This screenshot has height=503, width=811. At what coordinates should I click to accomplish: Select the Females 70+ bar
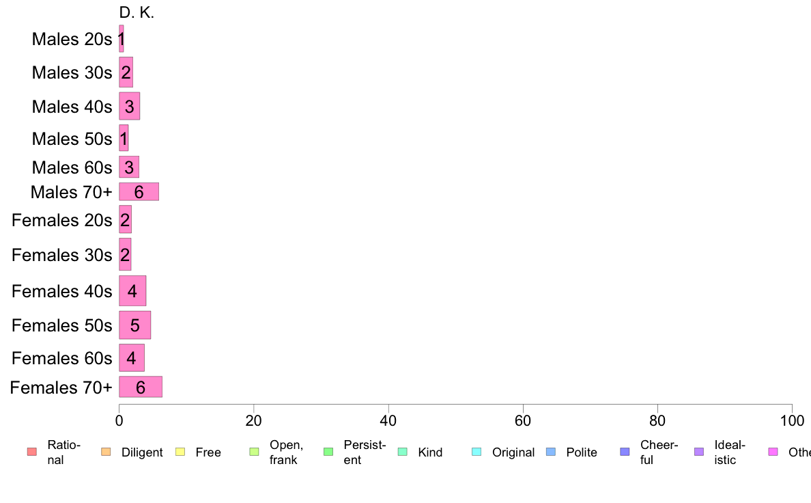(x=141, y=387)
